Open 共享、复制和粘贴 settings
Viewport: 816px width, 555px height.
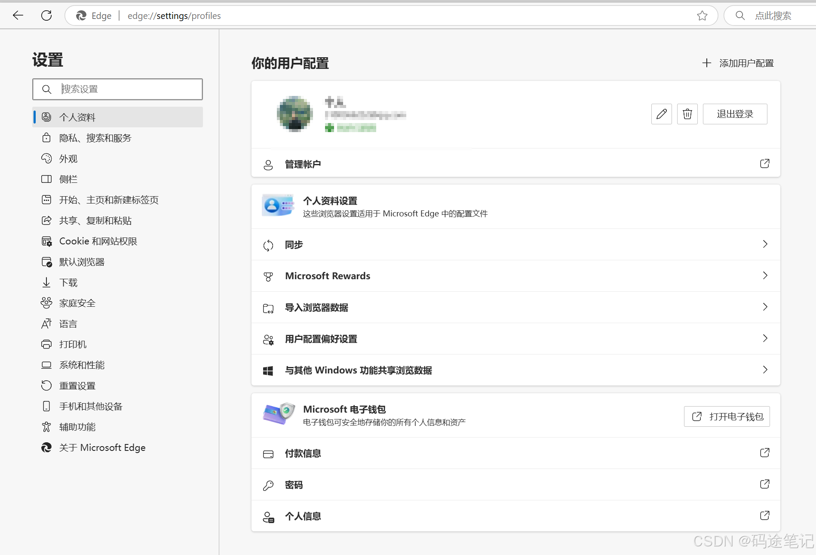click(x=118, y=220)
